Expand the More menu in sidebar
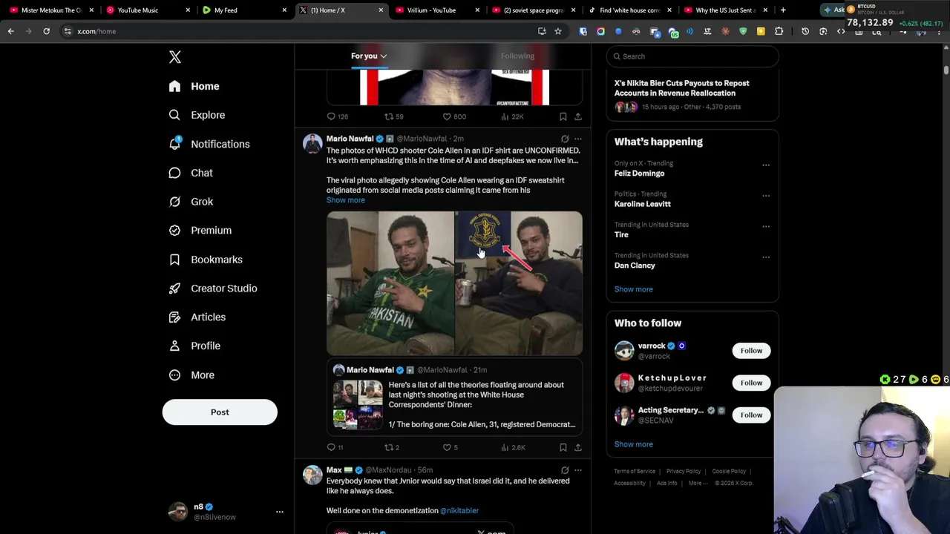Image resolution: width=950 pixels, height=534 pixels. [x=191, y=375]
